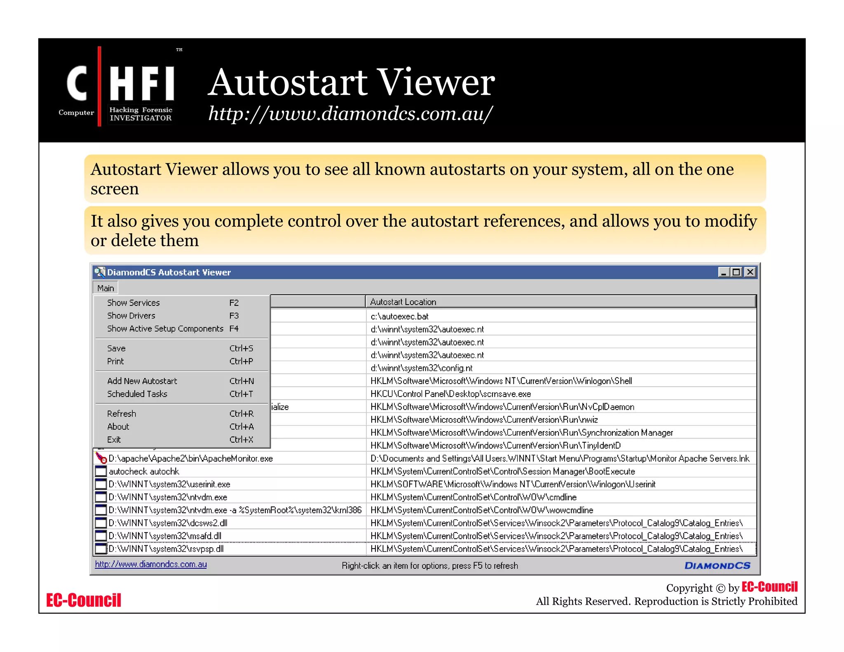Click icon beside autocheck autochk row

tap(101, 471)
